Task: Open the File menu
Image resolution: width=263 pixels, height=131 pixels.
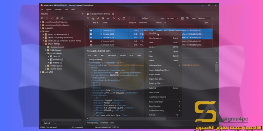Action: 42,9
